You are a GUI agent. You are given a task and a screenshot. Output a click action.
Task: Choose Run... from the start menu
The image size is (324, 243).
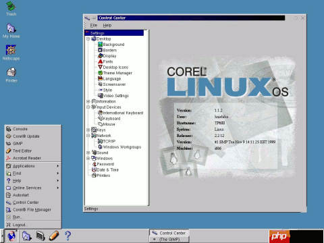pyautogui.click(x=33, y=217)
